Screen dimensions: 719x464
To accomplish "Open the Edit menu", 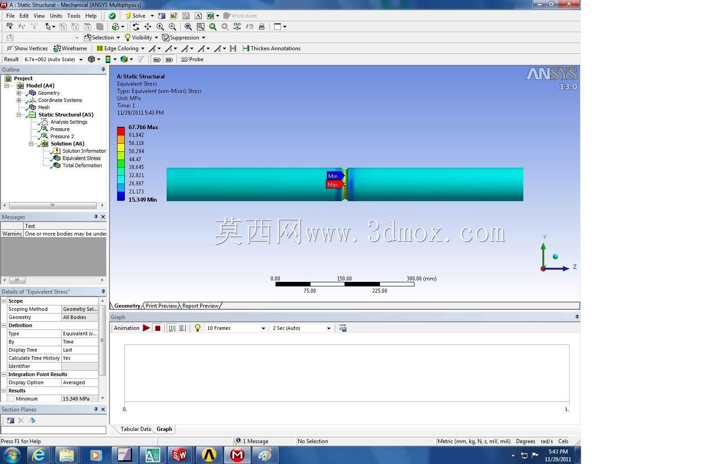I will (24, 16).
